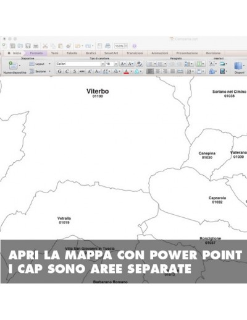Switch to the Transizioni tab
Screen dimensions: 247x320
pos(135,53)
